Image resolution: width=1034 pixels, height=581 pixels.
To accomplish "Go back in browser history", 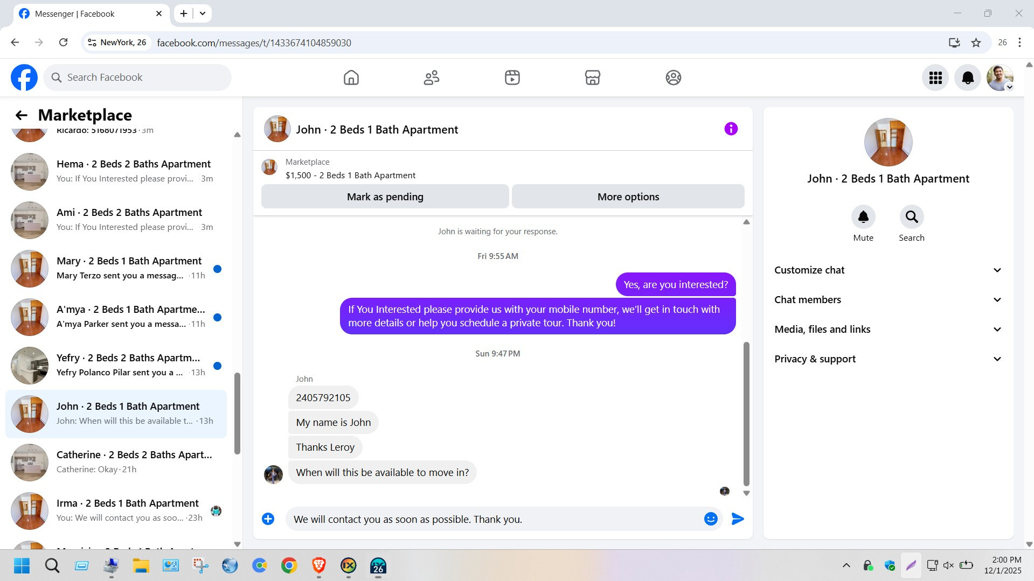I will (15, 43).
